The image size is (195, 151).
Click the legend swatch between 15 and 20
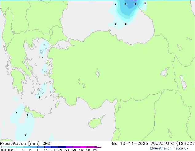coord(48,147)
